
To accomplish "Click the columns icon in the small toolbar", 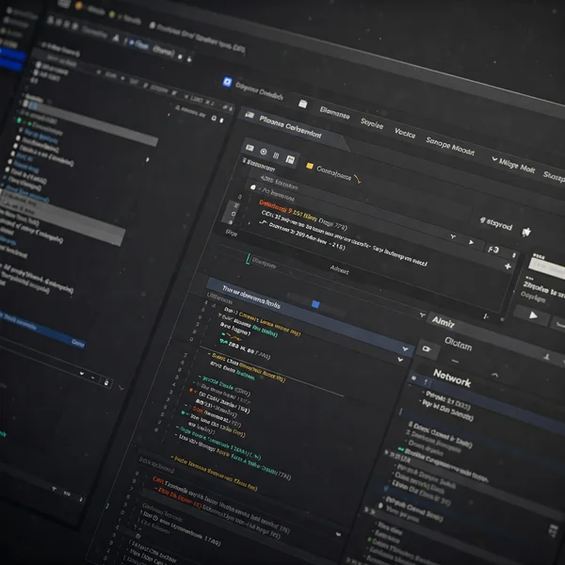I will click(x=276, y=155).
